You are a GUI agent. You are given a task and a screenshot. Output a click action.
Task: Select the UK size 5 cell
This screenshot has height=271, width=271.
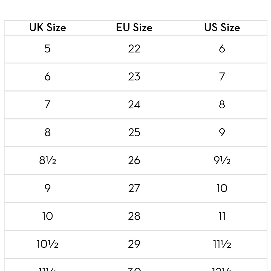[47, 49]
